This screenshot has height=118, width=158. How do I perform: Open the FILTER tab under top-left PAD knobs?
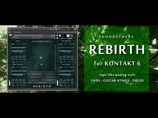21,62
